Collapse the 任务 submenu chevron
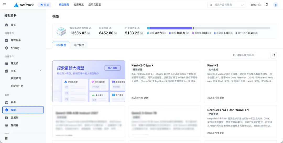283x143 pixels. 40,71
